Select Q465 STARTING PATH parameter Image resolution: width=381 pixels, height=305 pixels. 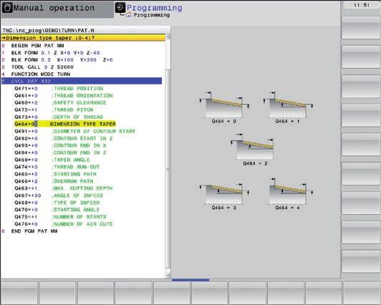[55, 174]
